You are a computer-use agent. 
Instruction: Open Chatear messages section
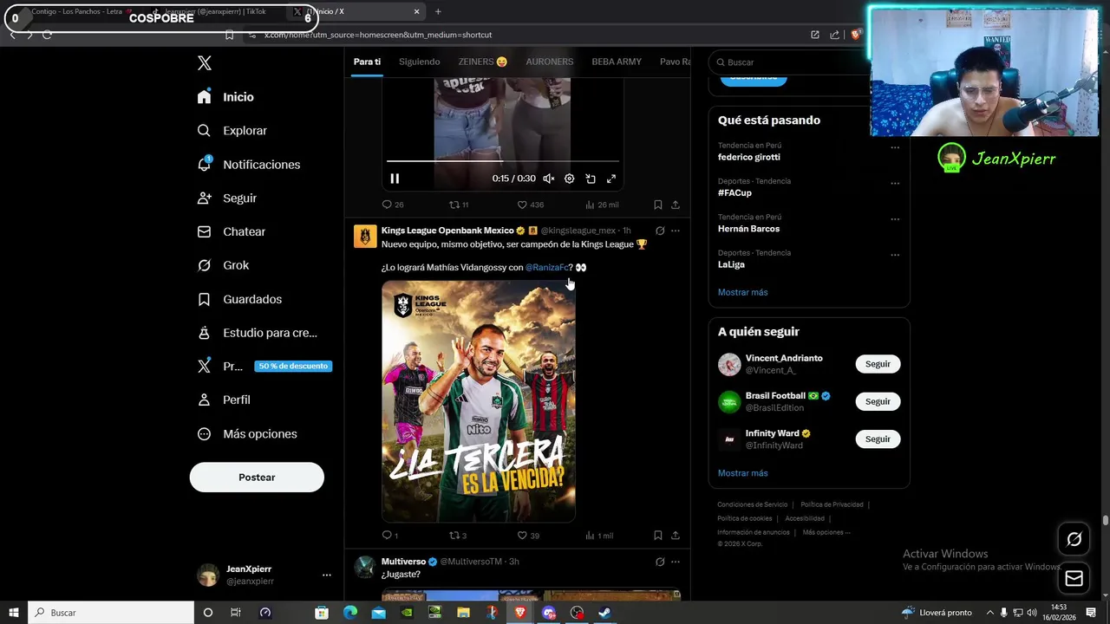(x=231, y=232)
